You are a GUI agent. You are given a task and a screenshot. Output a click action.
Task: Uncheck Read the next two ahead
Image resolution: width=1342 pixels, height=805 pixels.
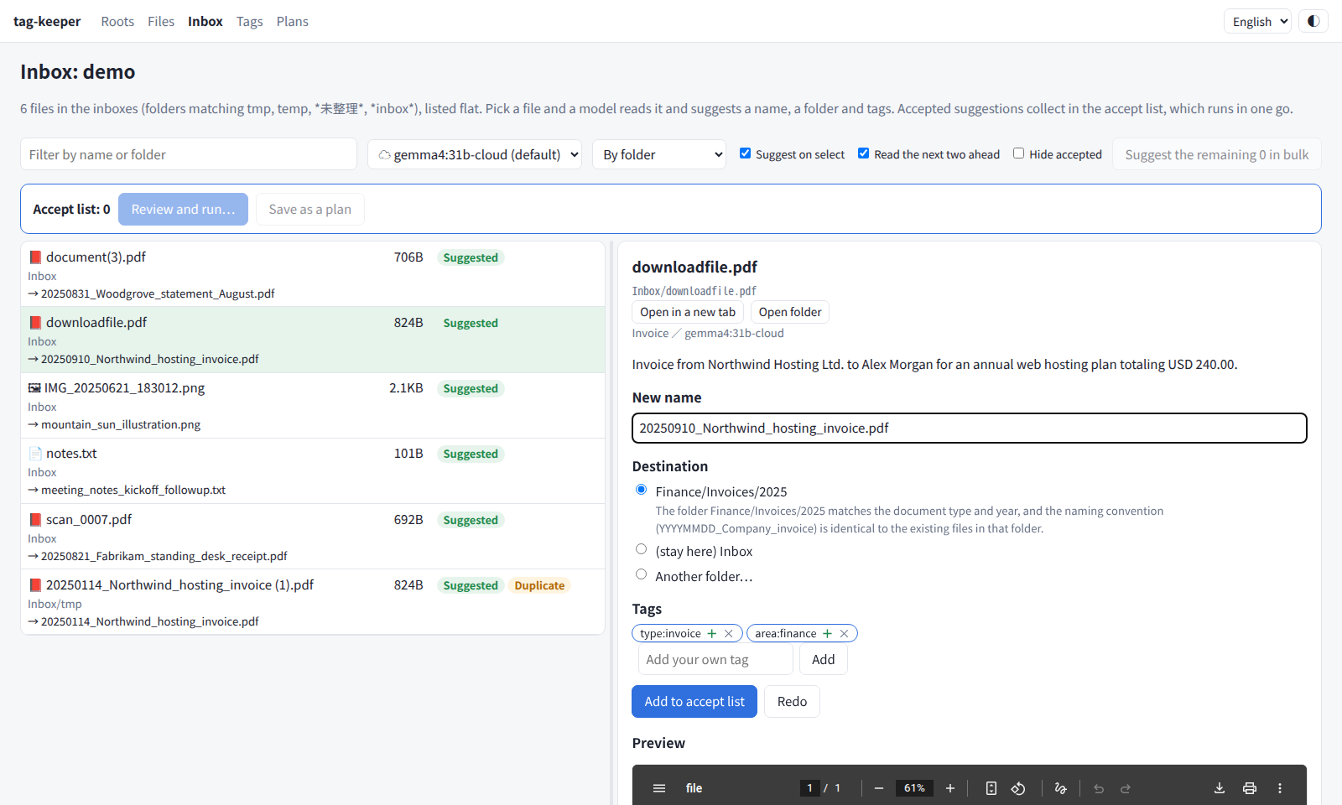coord(863,153)
